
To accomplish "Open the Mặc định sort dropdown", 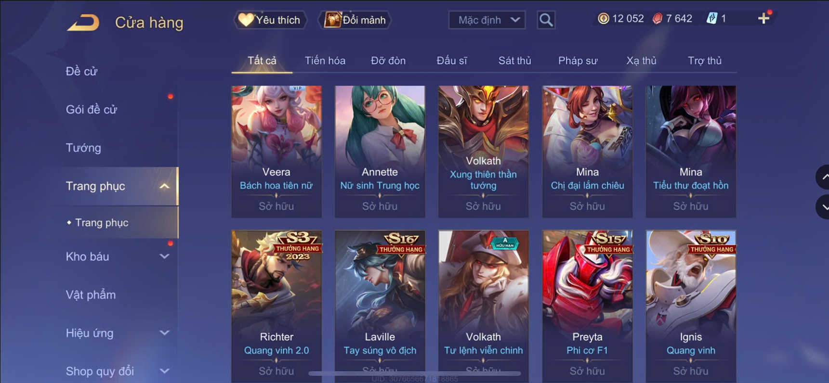I will coord(487,20).
